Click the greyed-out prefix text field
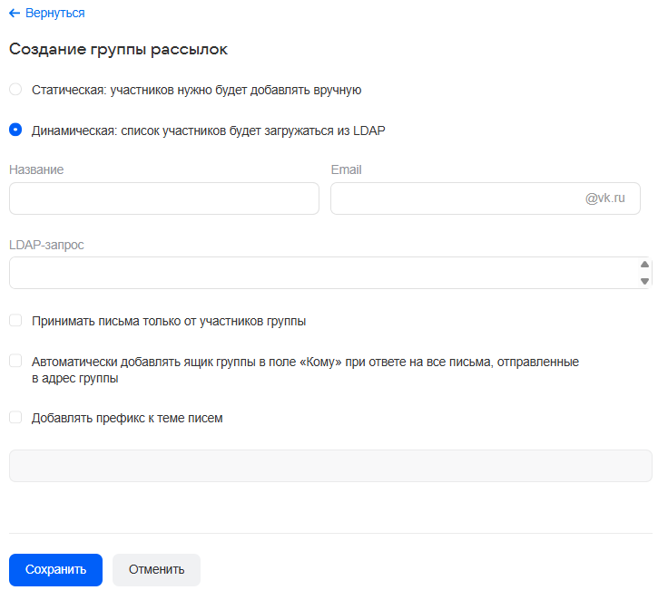This screenshot has height=590, width=658. point(330,466)
